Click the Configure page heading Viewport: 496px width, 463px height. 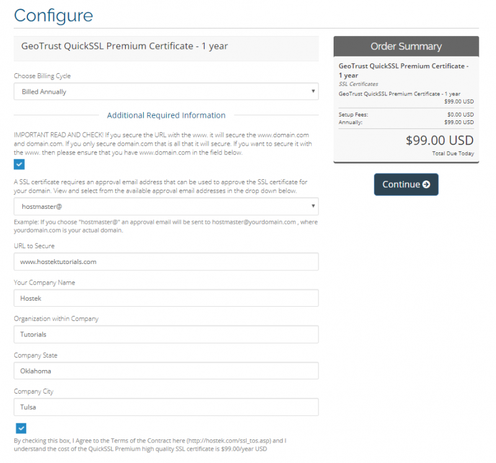click(x=53, y=15)
